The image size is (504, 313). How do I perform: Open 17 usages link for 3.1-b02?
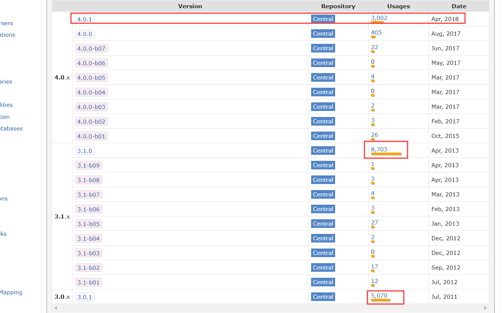tap(375, 267)
